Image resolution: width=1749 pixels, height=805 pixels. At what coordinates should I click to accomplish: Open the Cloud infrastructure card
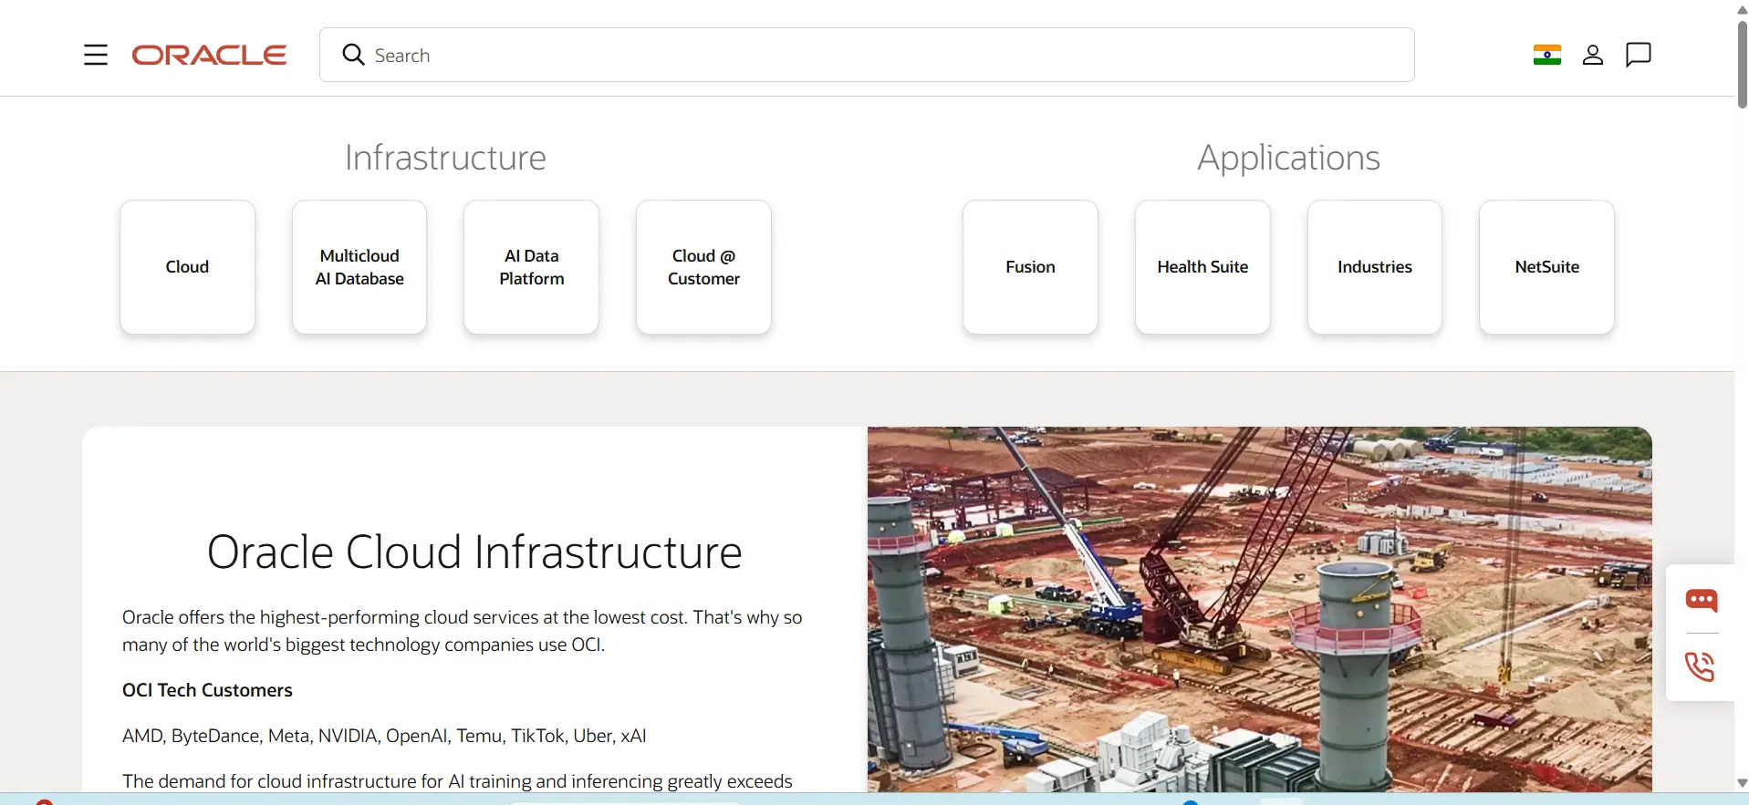[x=187, y=267]
